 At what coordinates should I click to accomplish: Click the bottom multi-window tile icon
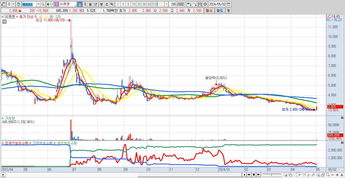(x=286, y=175)
